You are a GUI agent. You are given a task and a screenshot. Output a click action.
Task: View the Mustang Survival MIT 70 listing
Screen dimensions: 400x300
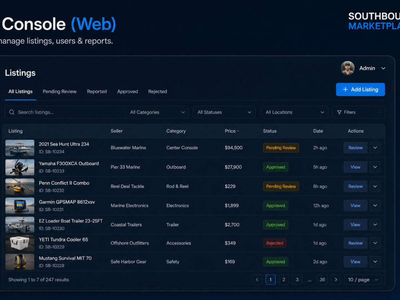pyautogui.click(x=355, y=262)
